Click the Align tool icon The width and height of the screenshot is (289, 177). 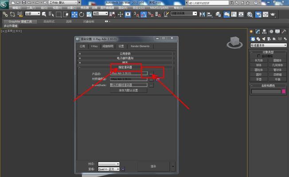(x=210, y=14)
